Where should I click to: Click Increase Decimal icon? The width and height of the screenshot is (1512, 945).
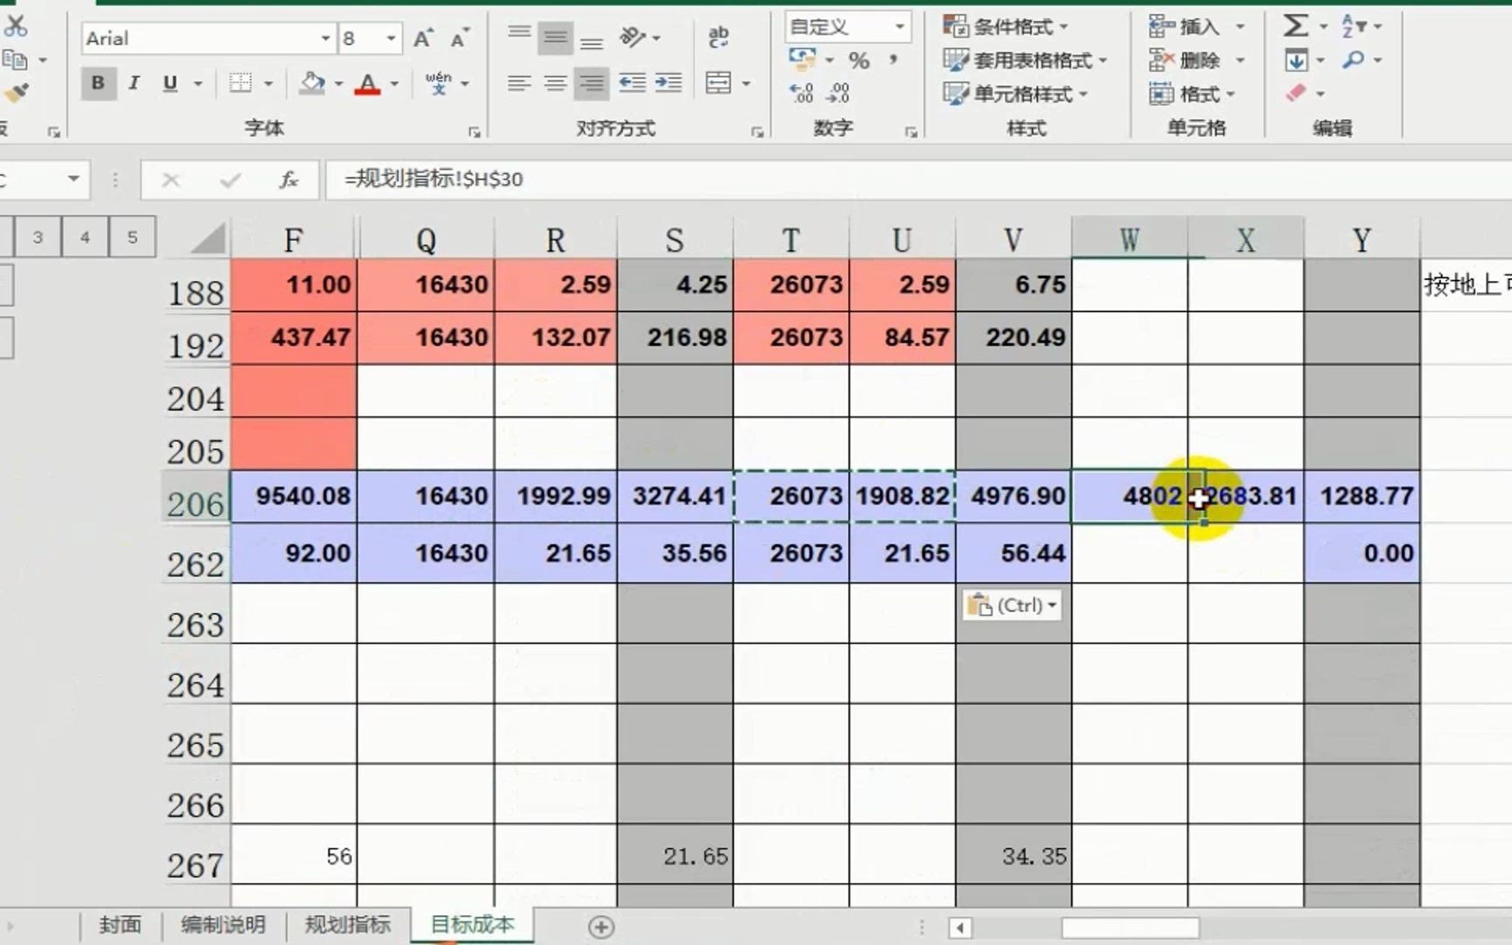click(x=801, y=93)
